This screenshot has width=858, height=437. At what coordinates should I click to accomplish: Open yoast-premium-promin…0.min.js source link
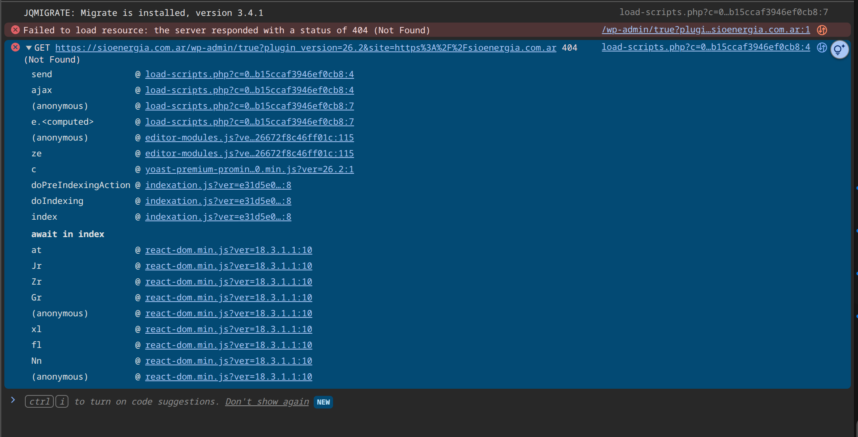pyautogui.click(x=249, y=169)
